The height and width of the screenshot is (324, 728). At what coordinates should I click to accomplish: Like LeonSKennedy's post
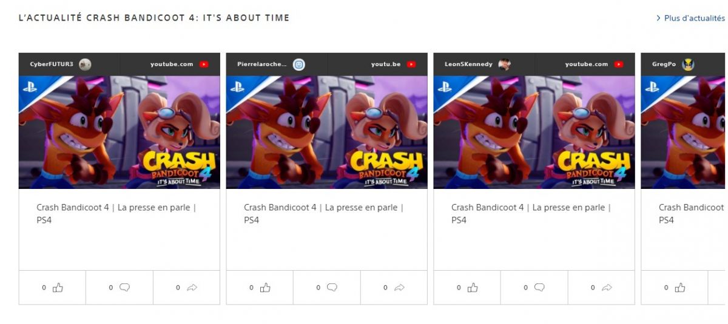click(x=473, y=288)
